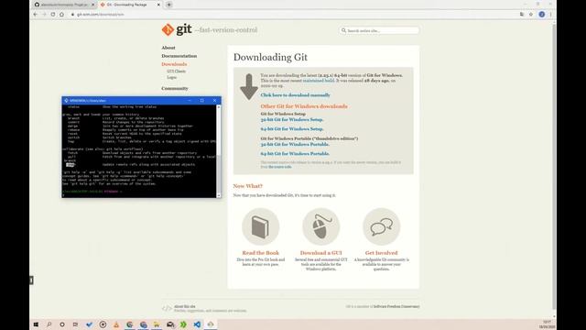Viewport: 586px width, 330px height.
Task: Open Task View on taskbar
Action: (75, 324)
